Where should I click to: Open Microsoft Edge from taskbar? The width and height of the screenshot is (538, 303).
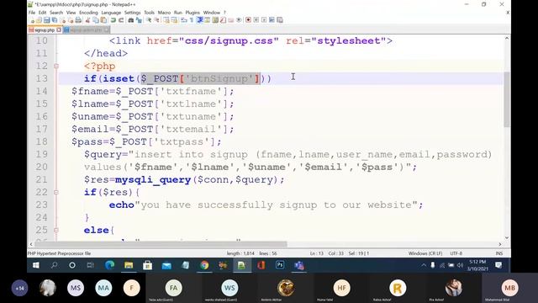110,265
